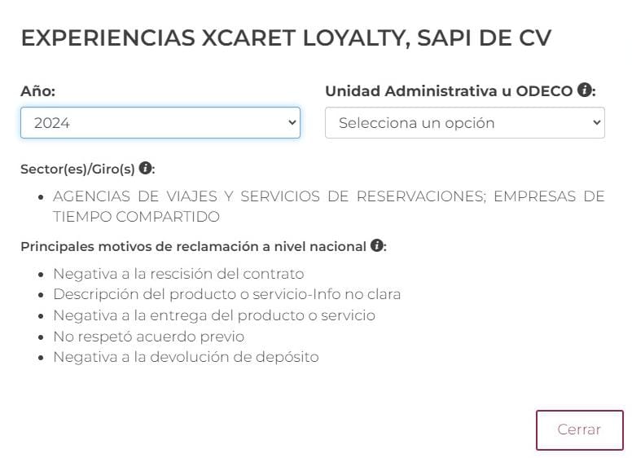Click the Unidad Administrativa u ODECO label
The height and width of the screenshot is (458, 632).
coord(448,91)
